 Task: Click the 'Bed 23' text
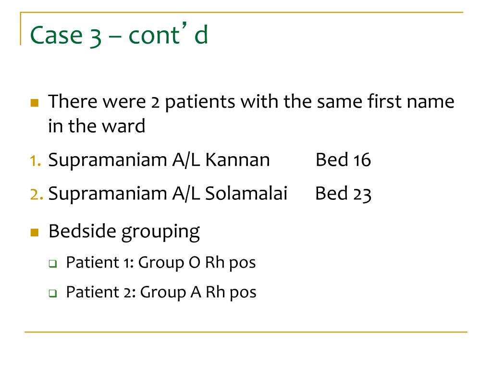coord(343,194)
